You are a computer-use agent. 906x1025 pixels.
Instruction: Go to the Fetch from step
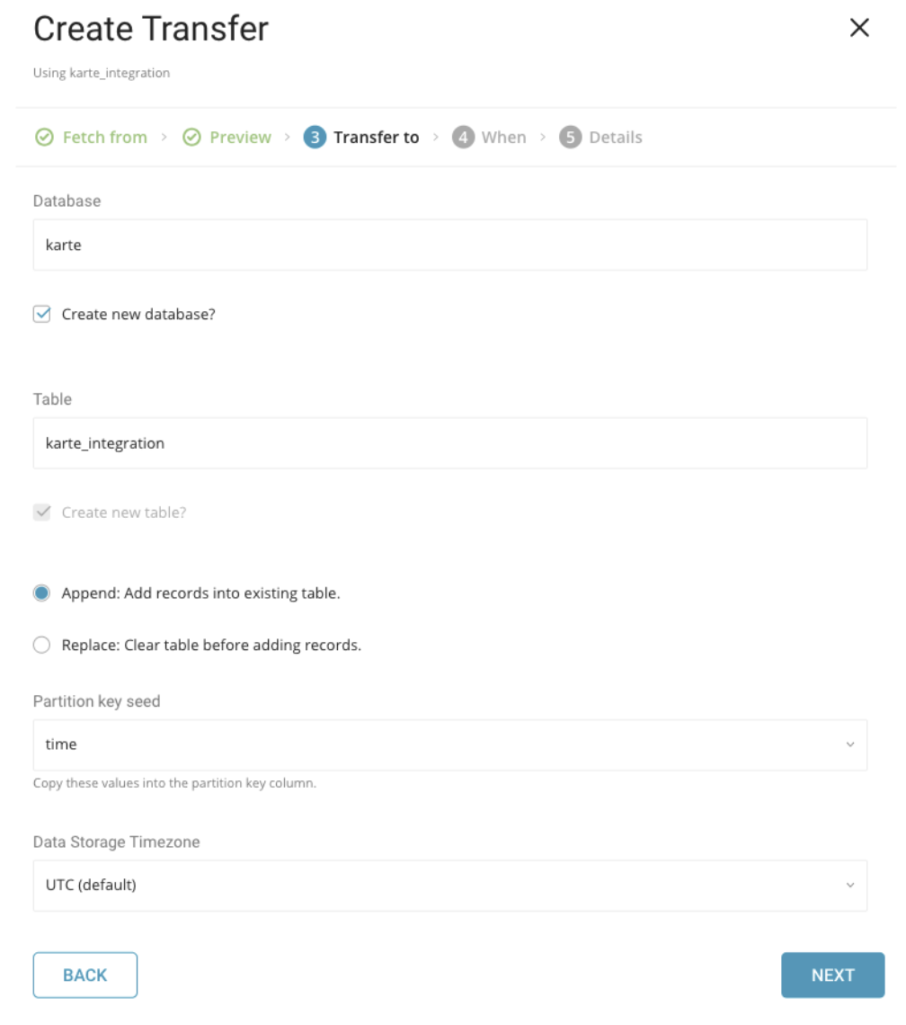click(x=104, y=138)
